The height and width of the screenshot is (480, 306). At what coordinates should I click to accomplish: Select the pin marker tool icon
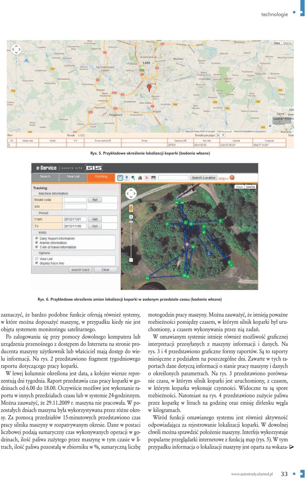tap(127, 178)
